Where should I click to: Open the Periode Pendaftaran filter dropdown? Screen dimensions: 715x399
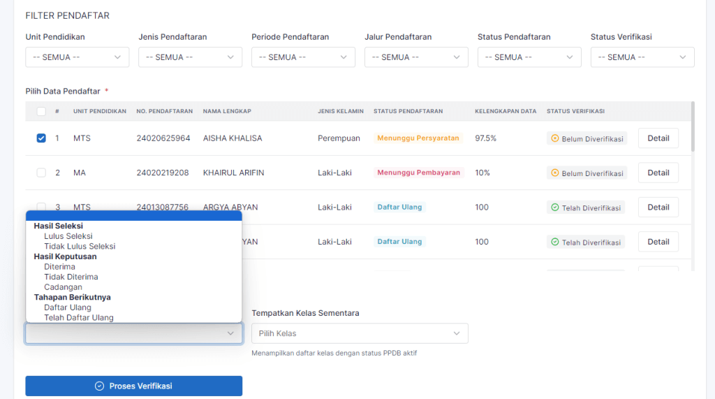pyautogui.click(x=303, y=57)
